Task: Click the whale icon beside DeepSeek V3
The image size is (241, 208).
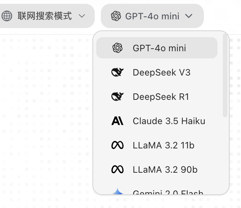Action: [x=117, y=72]
